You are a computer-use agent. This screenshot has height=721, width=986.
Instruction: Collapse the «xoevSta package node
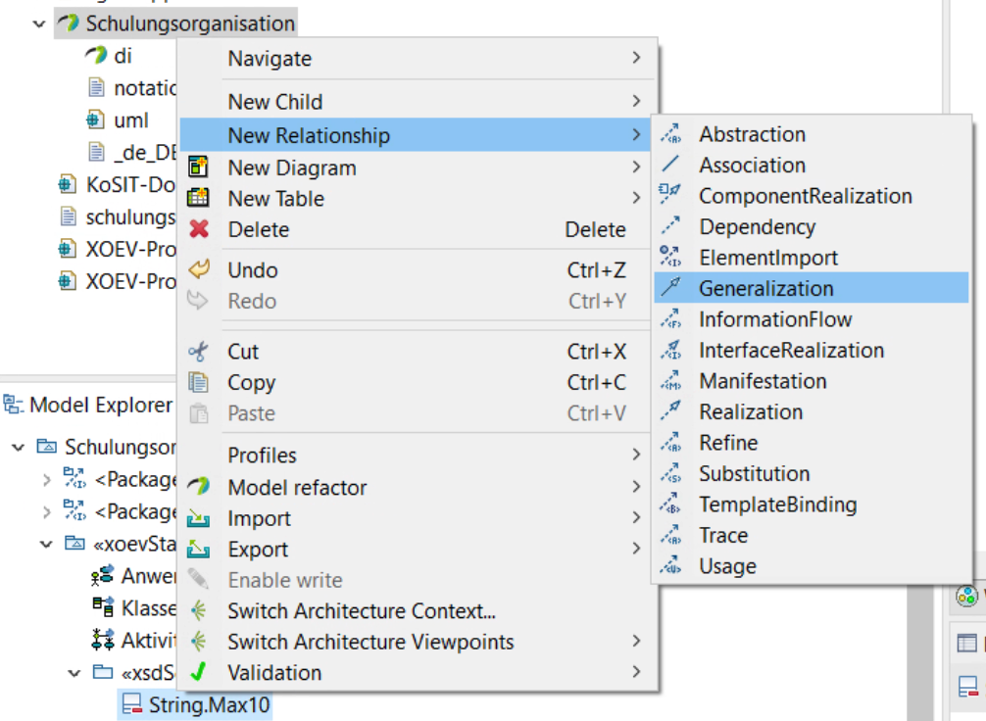[x=46, y=544]
